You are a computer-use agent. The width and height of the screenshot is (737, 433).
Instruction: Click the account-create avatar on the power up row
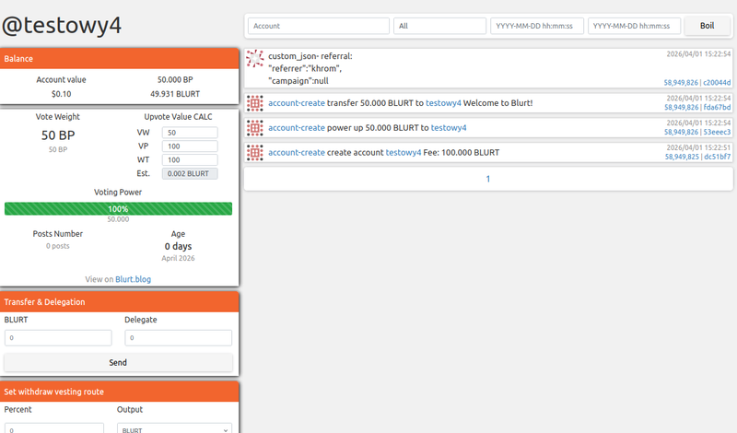pos(255,128)
